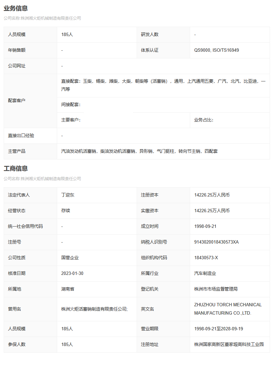Viewport: 276px width, 367px height.
Task: Click the 曾用名 label cell
Action: tap(30, 309)
